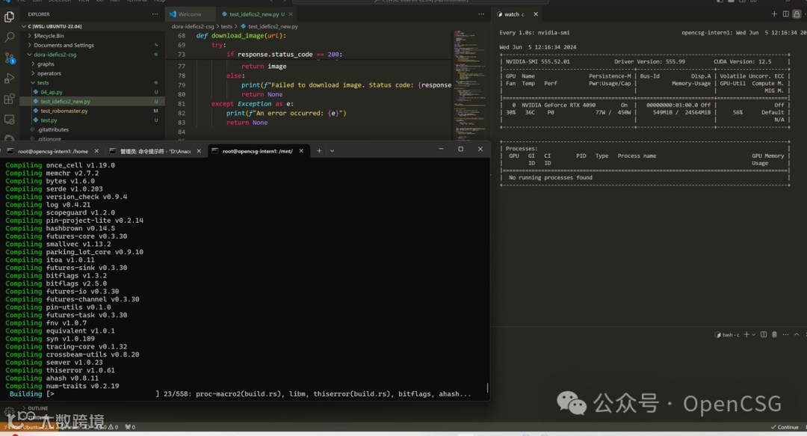
Task: Expand the OUTLINE section
Action: coord(37,408)
